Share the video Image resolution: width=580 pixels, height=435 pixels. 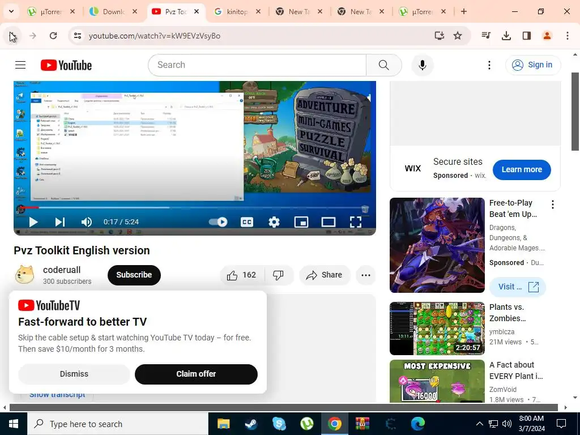pos(325,275)
